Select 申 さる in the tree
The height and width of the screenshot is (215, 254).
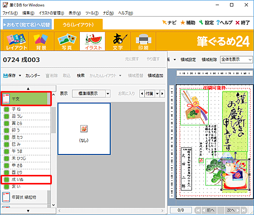(25, 166)
